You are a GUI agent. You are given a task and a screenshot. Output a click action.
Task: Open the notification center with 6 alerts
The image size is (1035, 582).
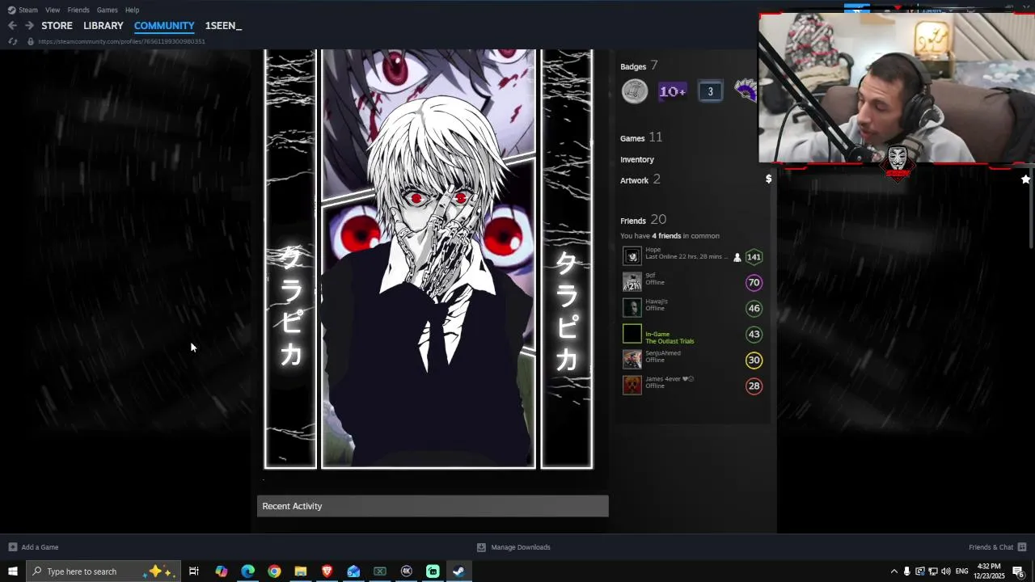[1018, 571]
